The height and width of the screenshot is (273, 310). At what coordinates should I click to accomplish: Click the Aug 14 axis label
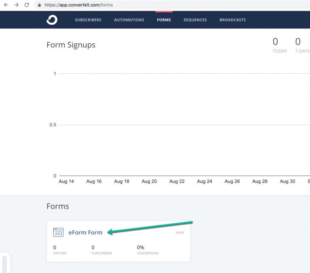[x=66, y=182]
